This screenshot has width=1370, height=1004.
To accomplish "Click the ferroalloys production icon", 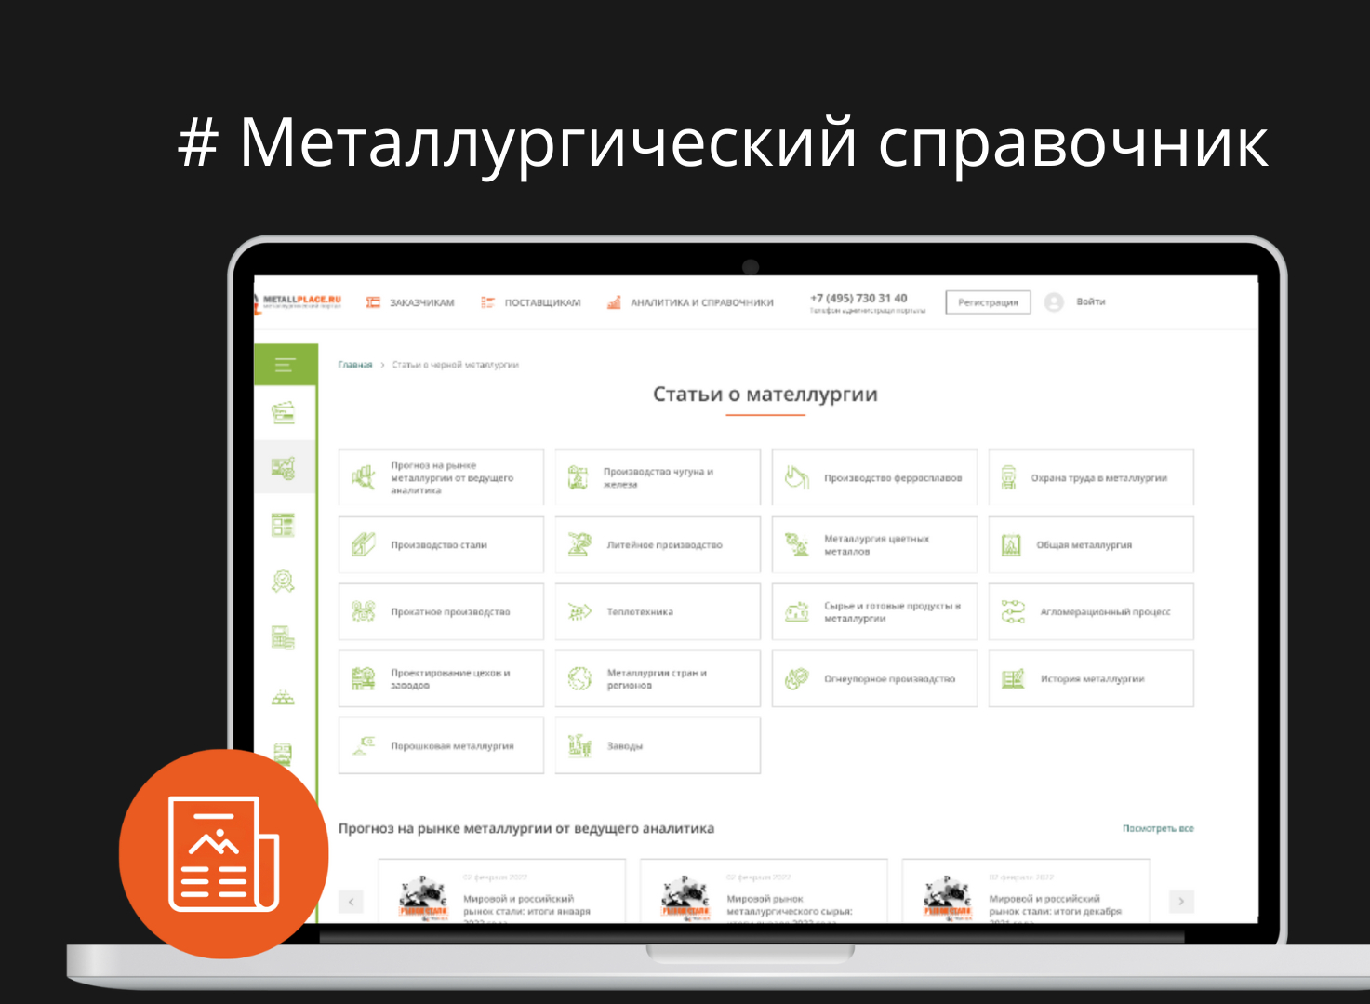I will [x=796, y=477].
